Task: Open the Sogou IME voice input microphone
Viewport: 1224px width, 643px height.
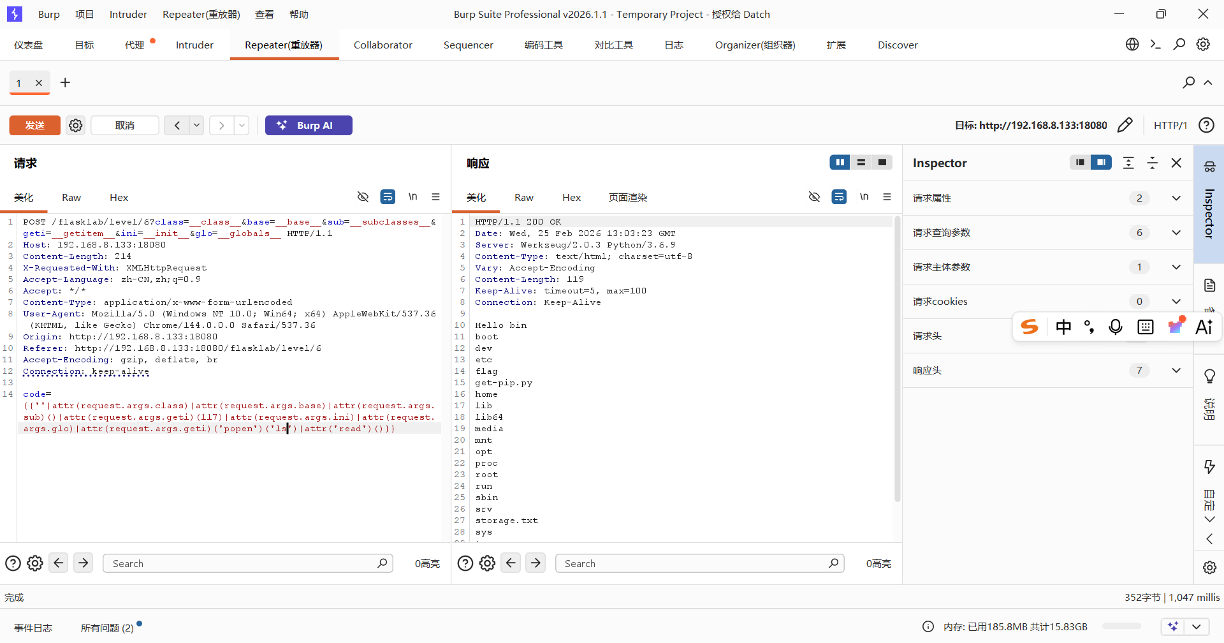Action: (x=1116, y=327)
